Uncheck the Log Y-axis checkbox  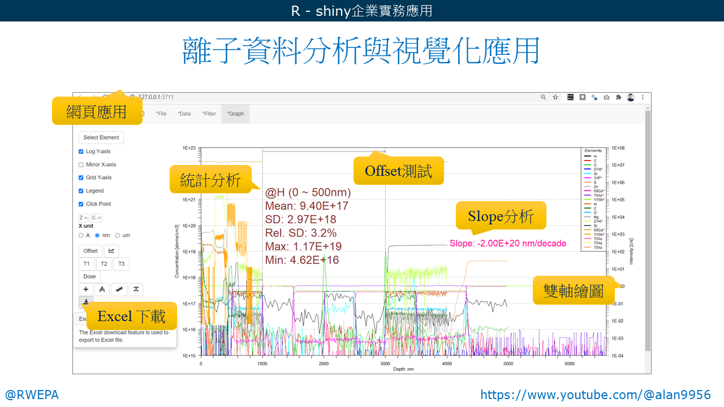(x=81, y=151)
